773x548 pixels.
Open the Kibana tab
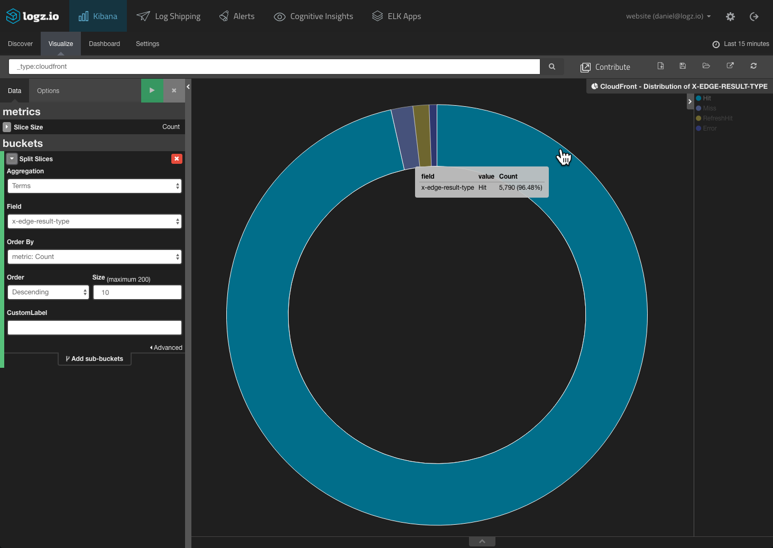(98, 16)
